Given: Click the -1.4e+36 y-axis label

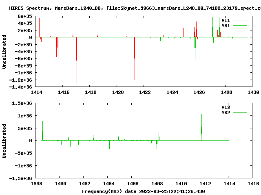Looking at the screenshot, I should pyautogui.click(x=20, y=87).
